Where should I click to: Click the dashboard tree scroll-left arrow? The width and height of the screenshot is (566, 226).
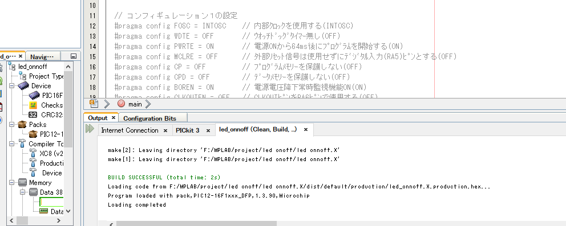pyautogui.click(x=12, y=221)
